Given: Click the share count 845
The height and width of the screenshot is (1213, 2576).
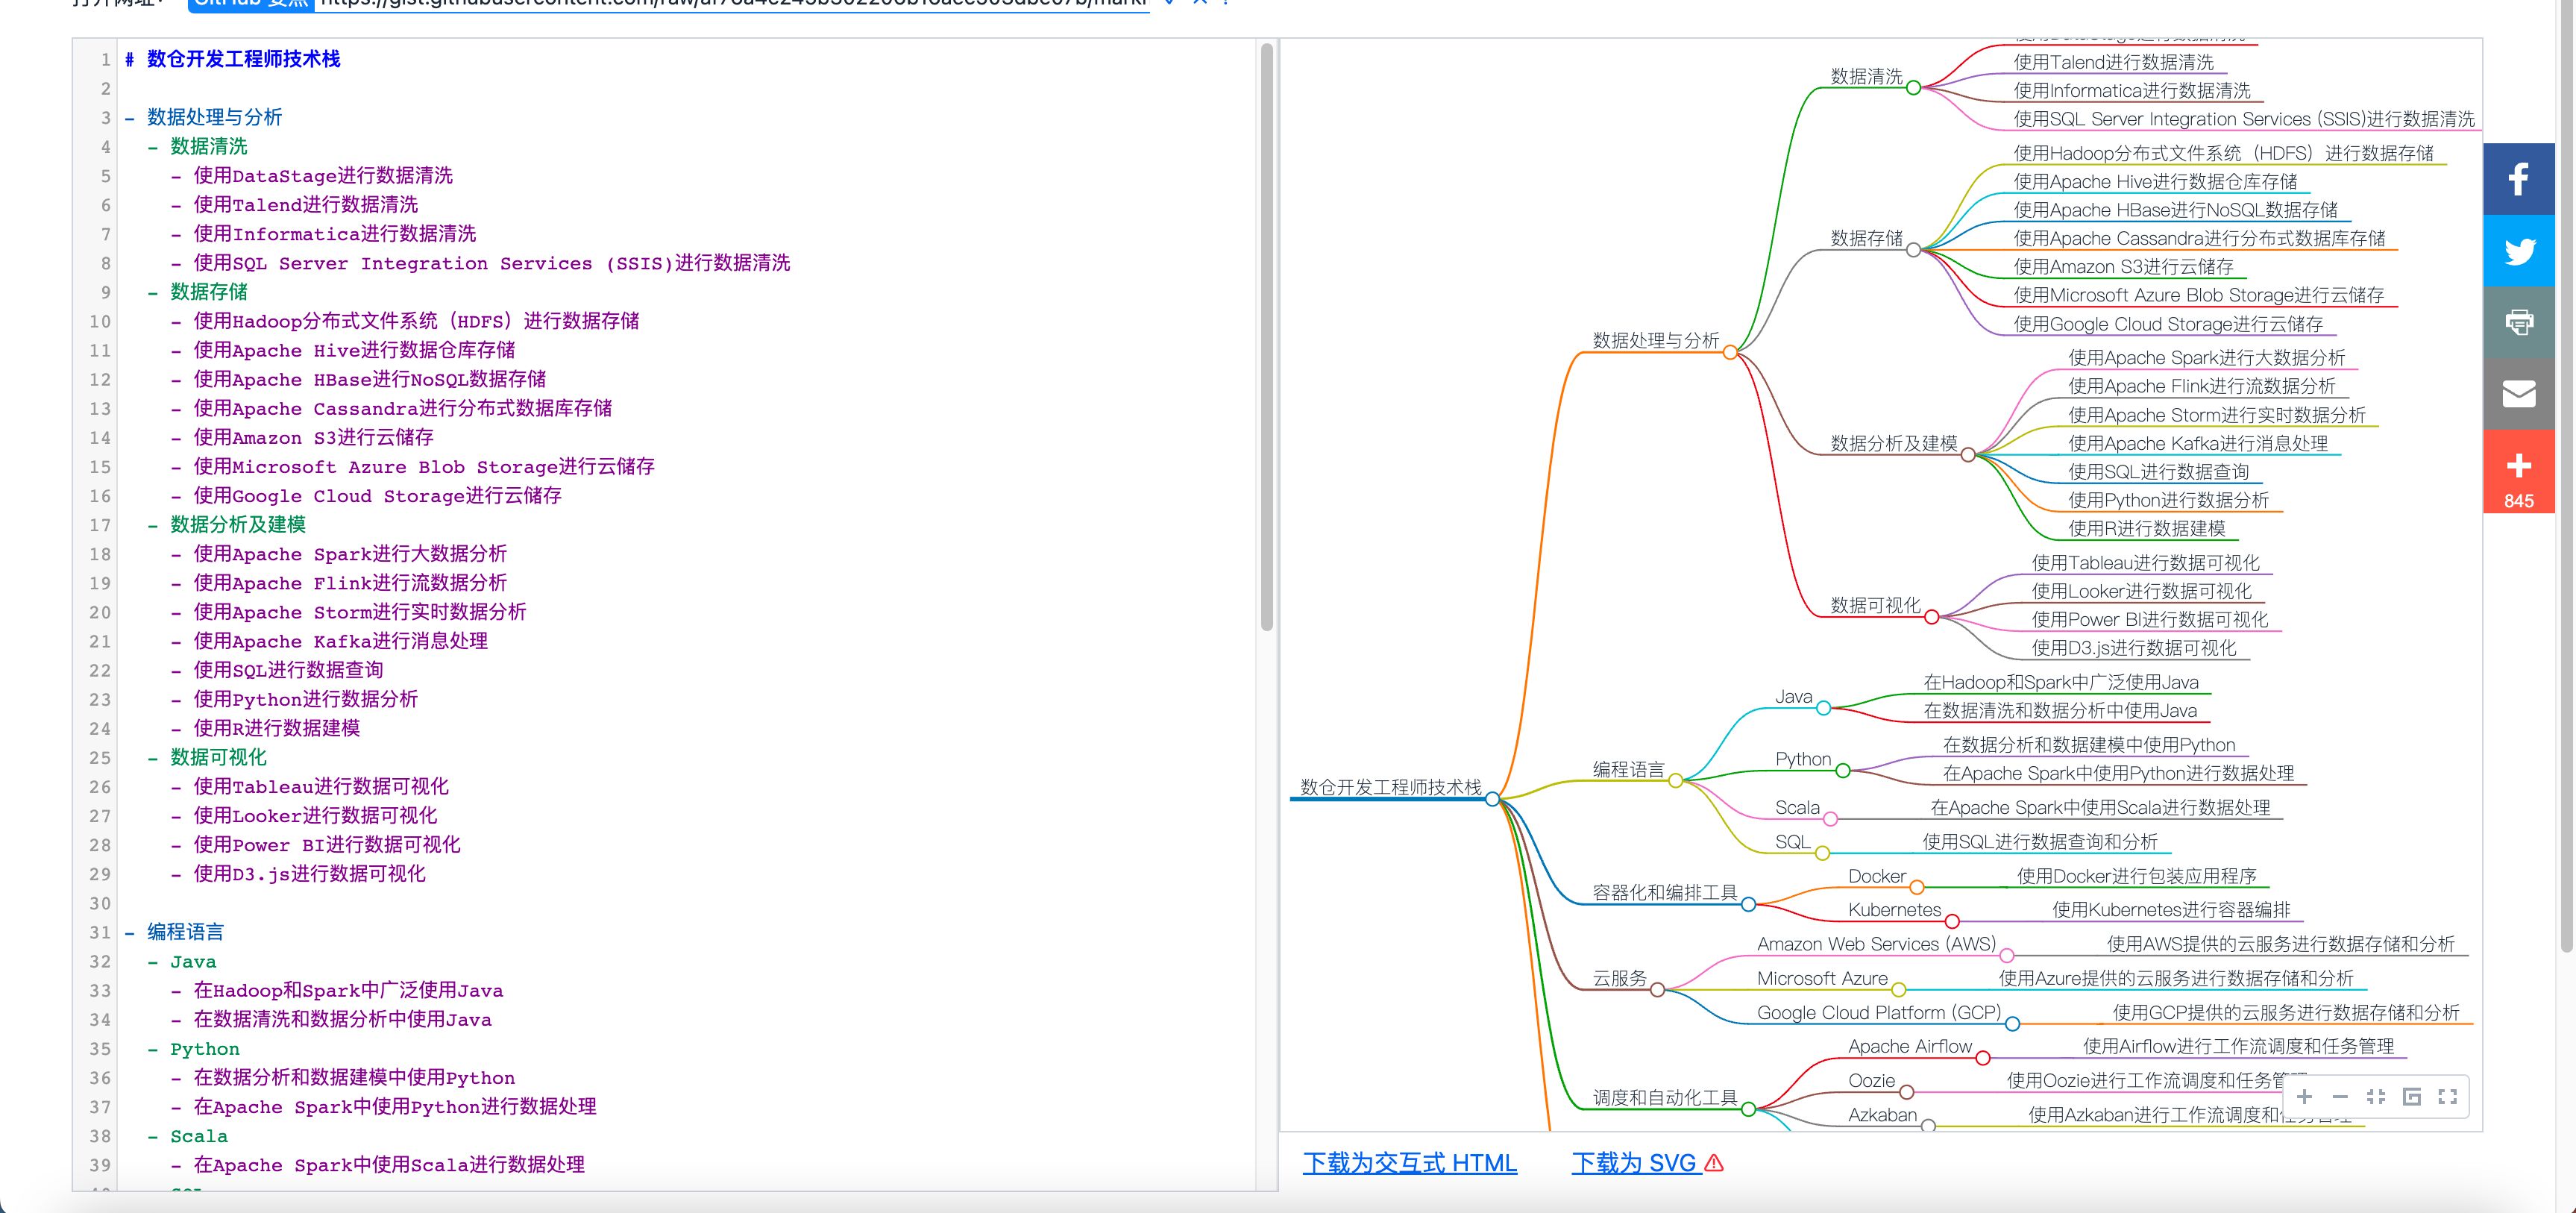Looking at the screenshot, I should point(2518,501).
